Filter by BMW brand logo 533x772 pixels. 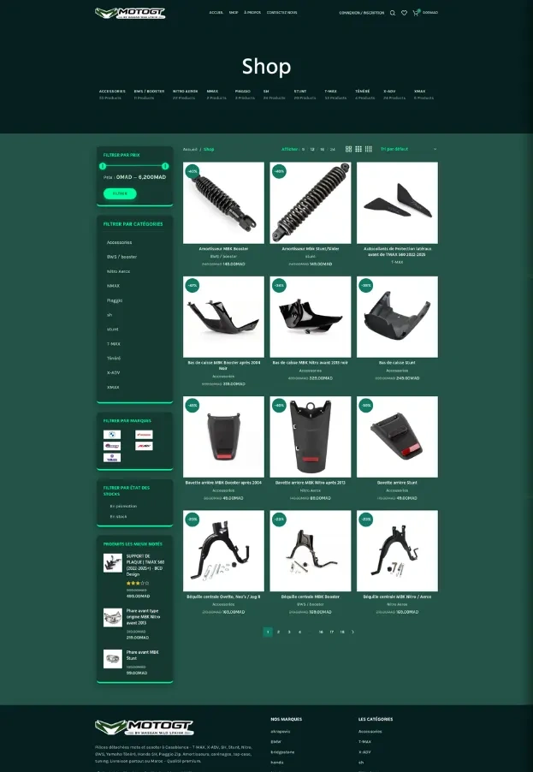coord(112,435)
